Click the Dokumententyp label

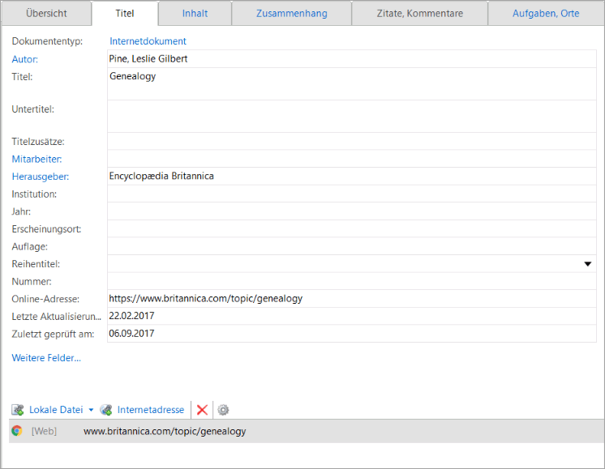[47, 41]
